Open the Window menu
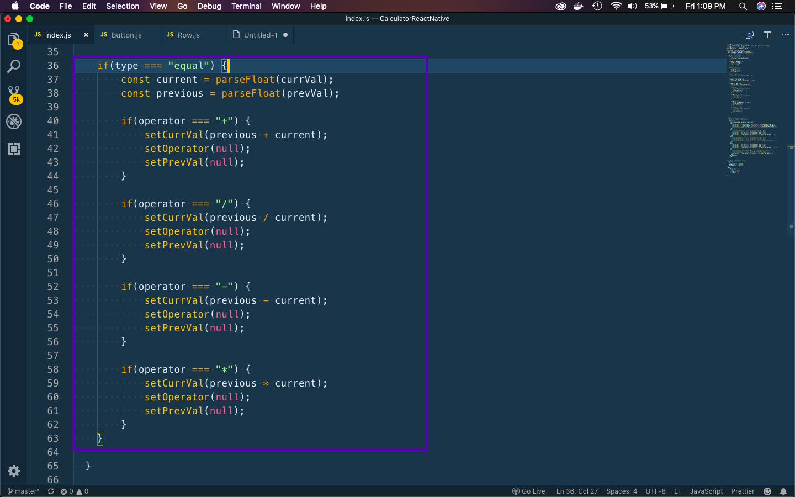The image size is (795, 497). tap(285, 6)
